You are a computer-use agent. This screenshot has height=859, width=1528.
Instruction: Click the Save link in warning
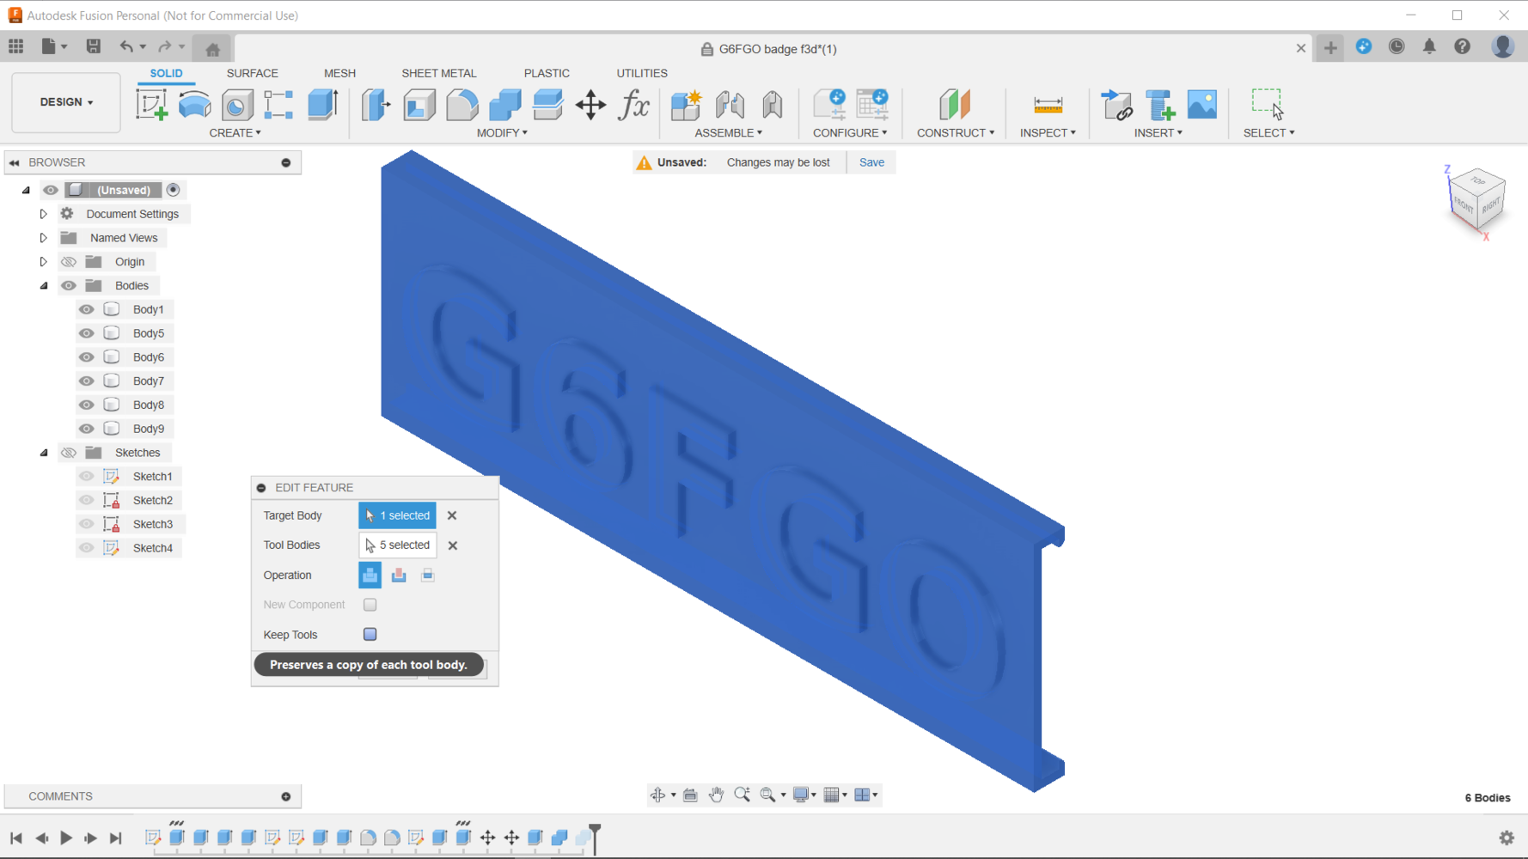pyautogui.click(x=871, y=162)
